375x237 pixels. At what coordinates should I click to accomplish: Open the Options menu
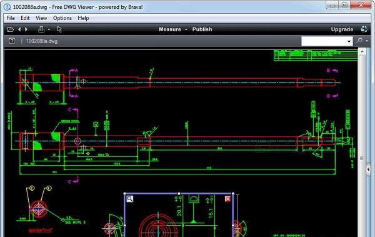coord(62,18)
